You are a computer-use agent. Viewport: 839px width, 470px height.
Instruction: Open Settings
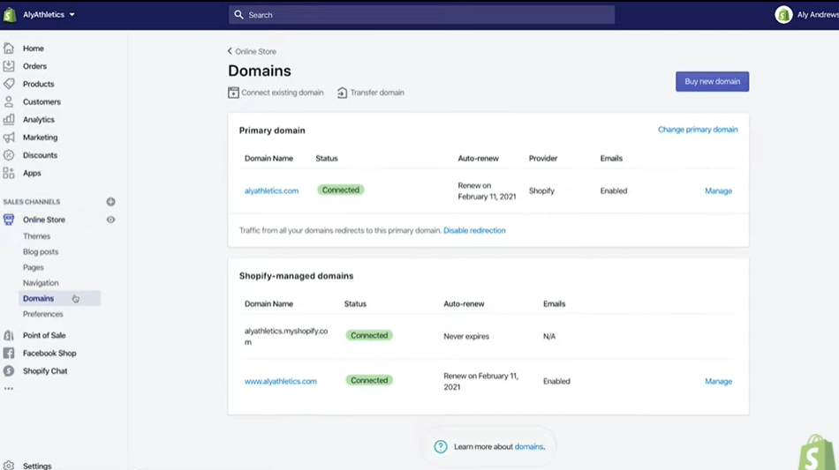point(37,466)
